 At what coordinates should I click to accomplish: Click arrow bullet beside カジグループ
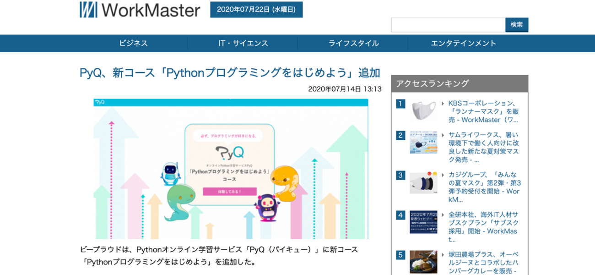click(x=443, y=175)
